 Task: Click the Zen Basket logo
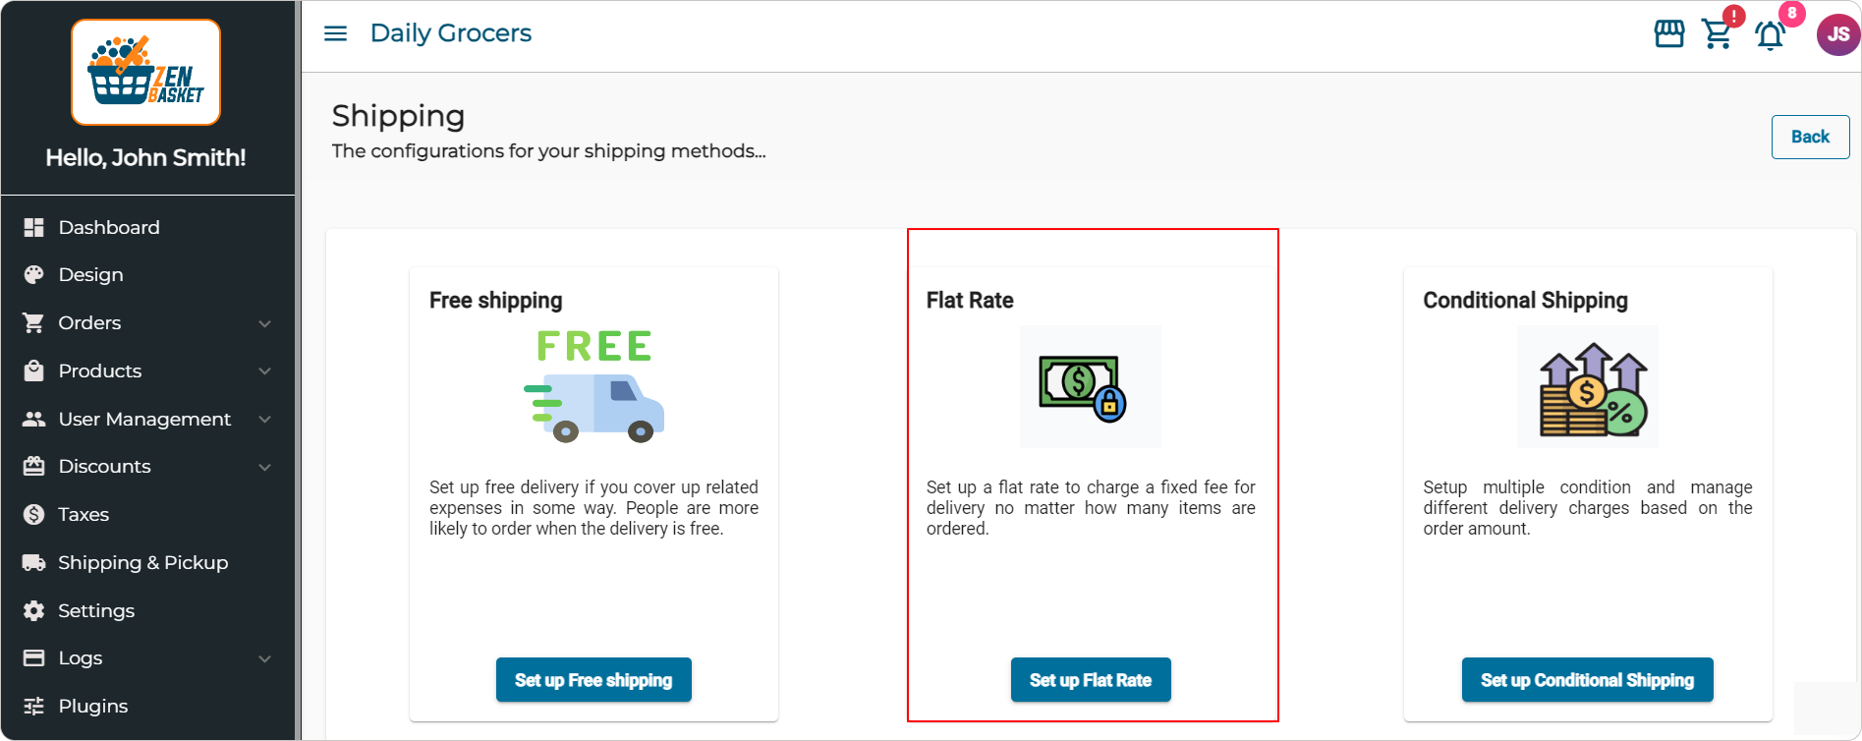coord(146,73)
